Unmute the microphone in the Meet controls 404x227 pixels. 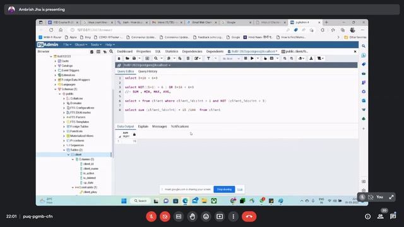click(151, 216)
